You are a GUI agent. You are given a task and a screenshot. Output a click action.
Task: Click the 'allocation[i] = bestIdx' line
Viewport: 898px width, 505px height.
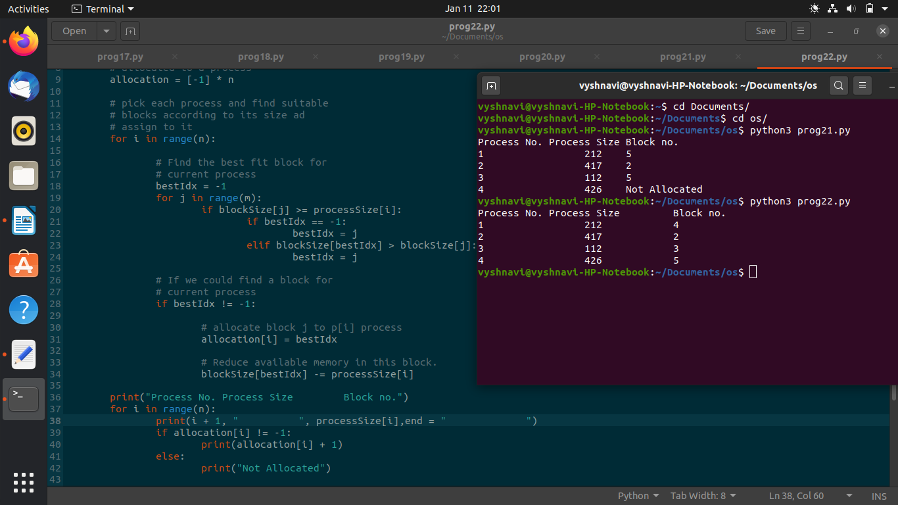click(269, 339)
